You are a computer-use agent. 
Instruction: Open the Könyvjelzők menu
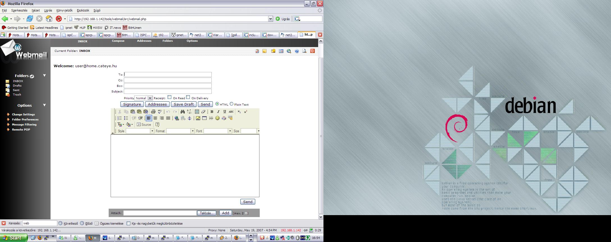pyautogui.click(x=64, y=10)
